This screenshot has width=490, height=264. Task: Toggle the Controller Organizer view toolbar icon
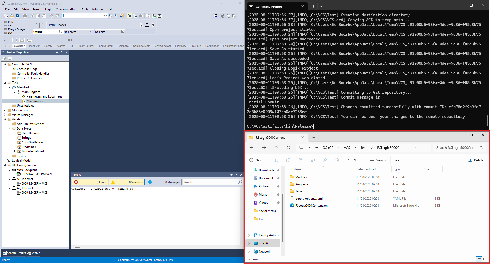coord(130,16)
